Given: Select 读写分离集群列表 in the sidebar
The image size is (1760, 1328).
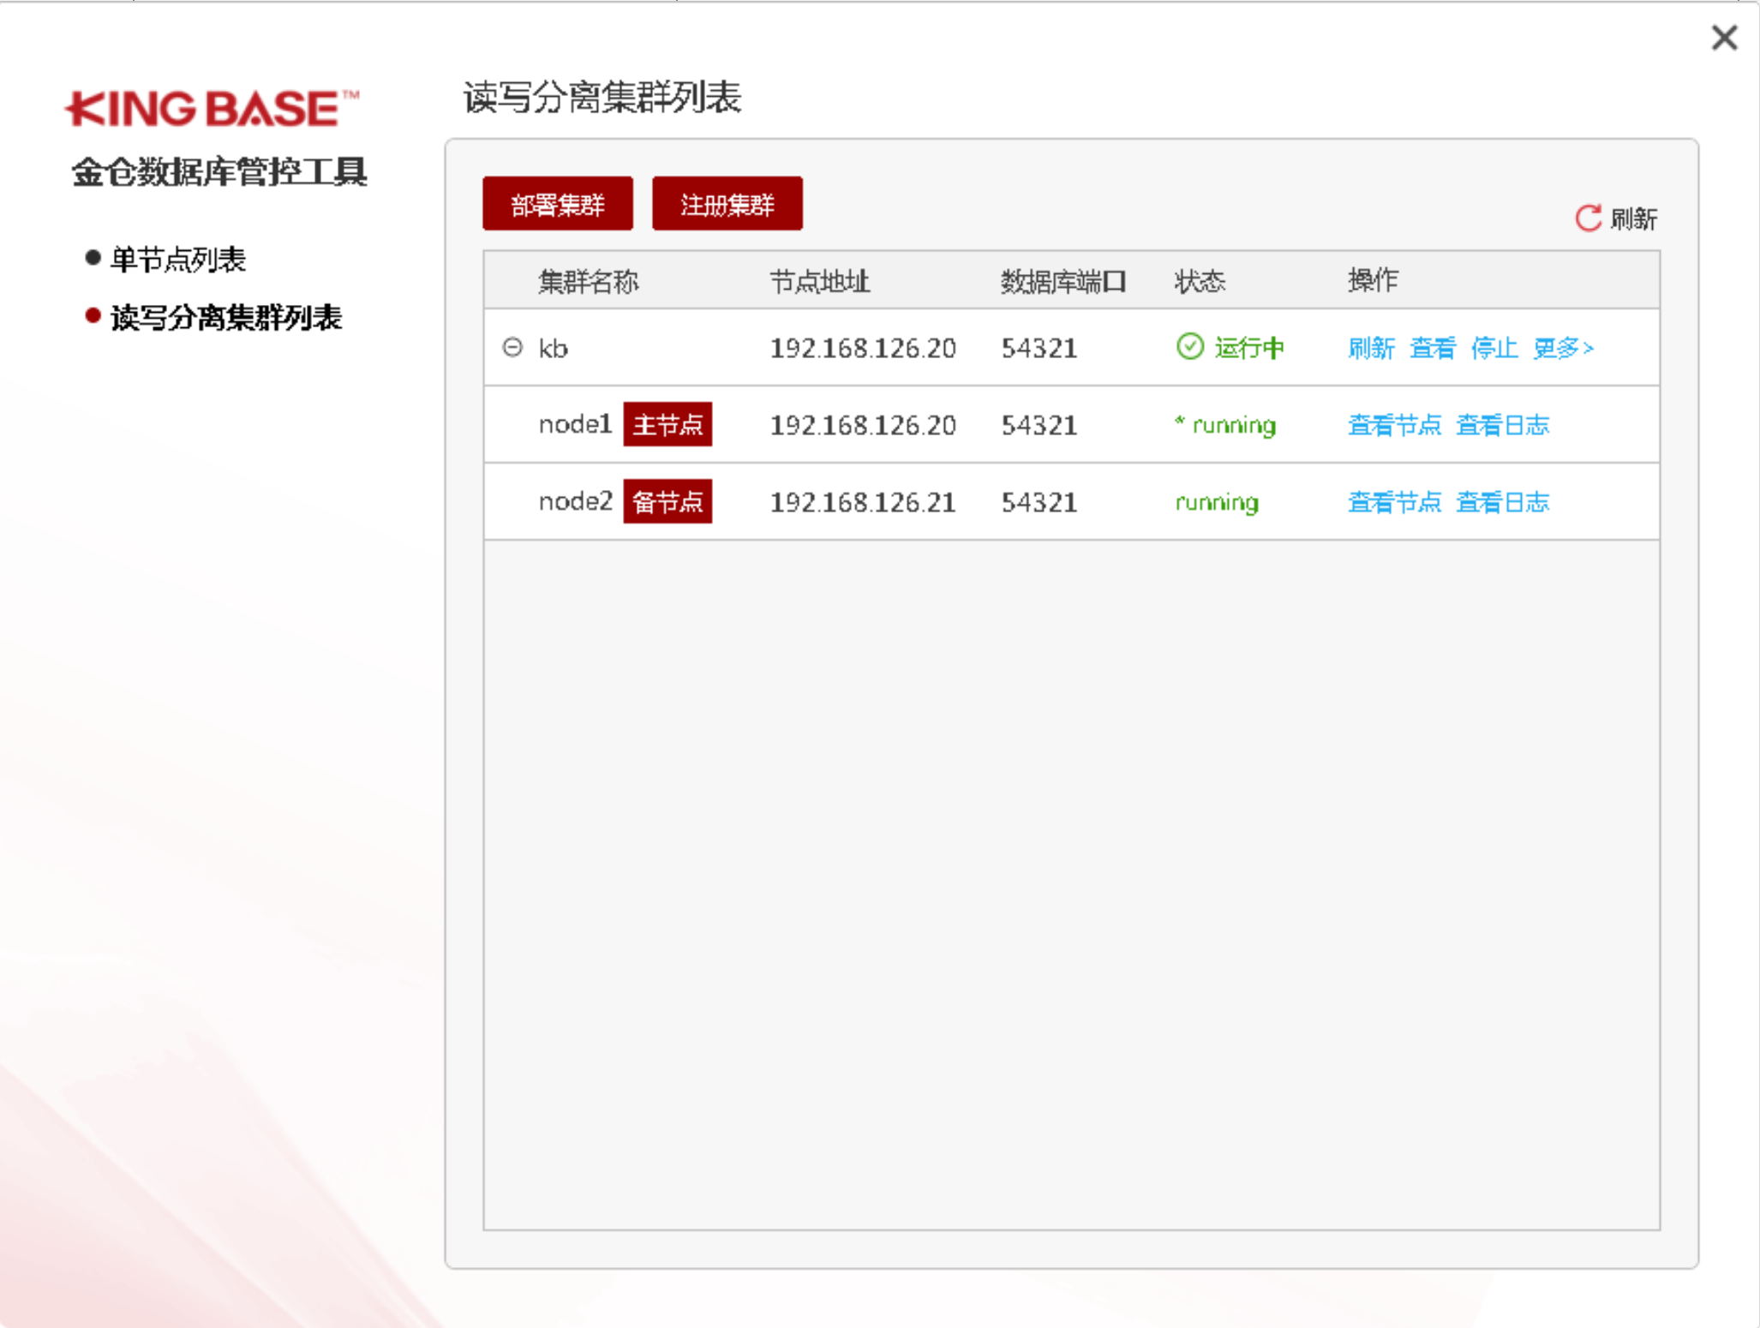Looking at the screenshot, I should point(225,318).
